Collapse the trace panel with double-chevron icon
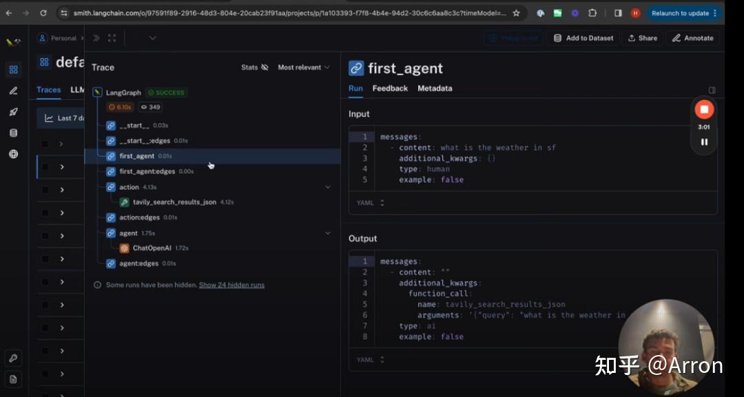The image size is (744, 397). (x=96, y=38)
